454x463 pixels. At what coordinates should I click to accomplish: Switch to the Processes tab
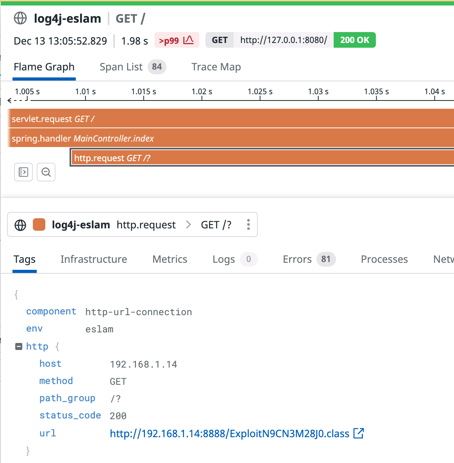pos(384,259)
